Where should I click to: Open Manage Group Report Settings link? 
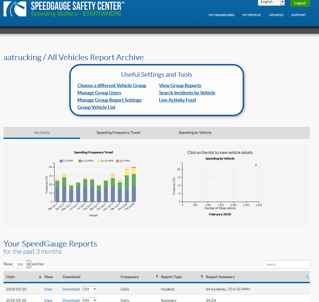[x=109, y=100]
